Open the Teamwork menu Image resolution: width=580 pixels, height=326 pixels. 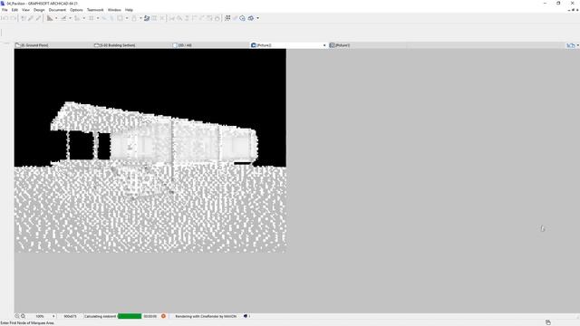point(95,10)
